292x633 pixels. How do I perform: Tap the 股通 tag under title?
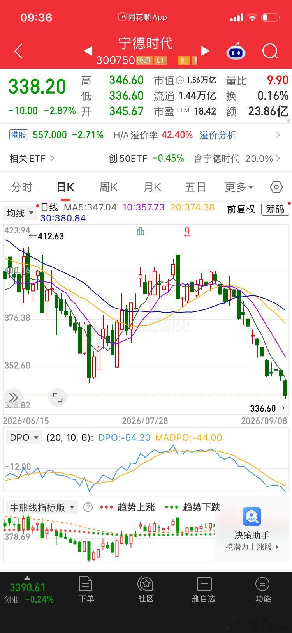[144, 60]
